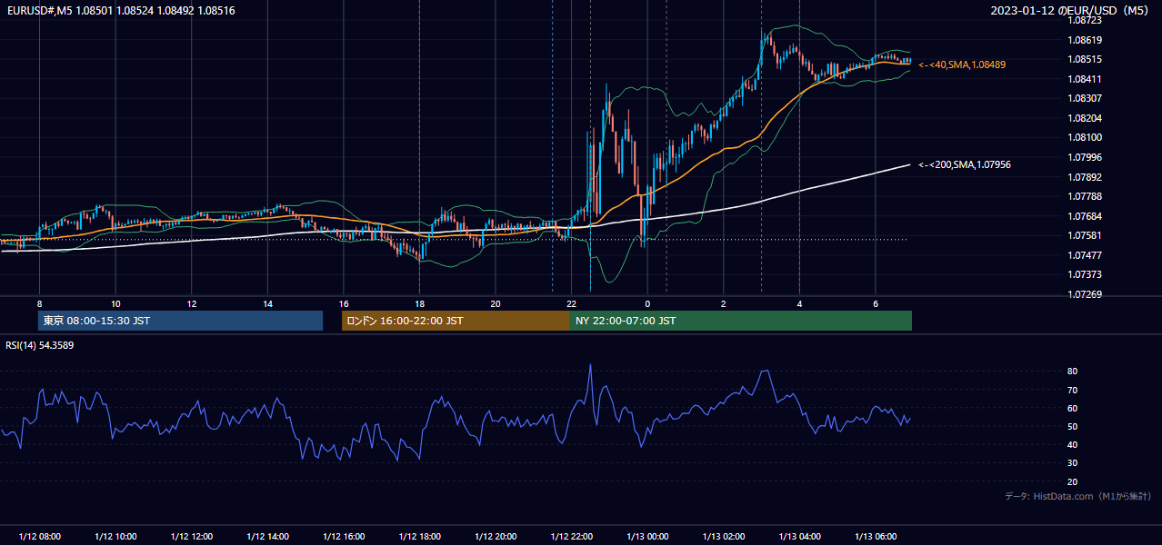This screenshot has width=1162, height=545.
Task: Click price axis value 1.07373
Action: [x=1086, y=274]
